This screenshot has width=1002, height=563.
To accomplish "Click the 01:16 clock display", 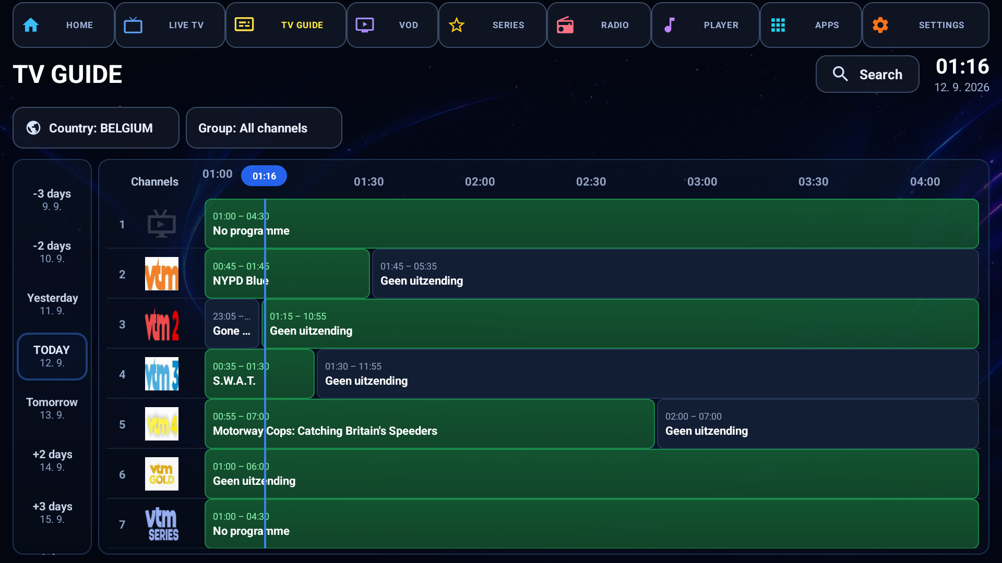I will (962, 67).
